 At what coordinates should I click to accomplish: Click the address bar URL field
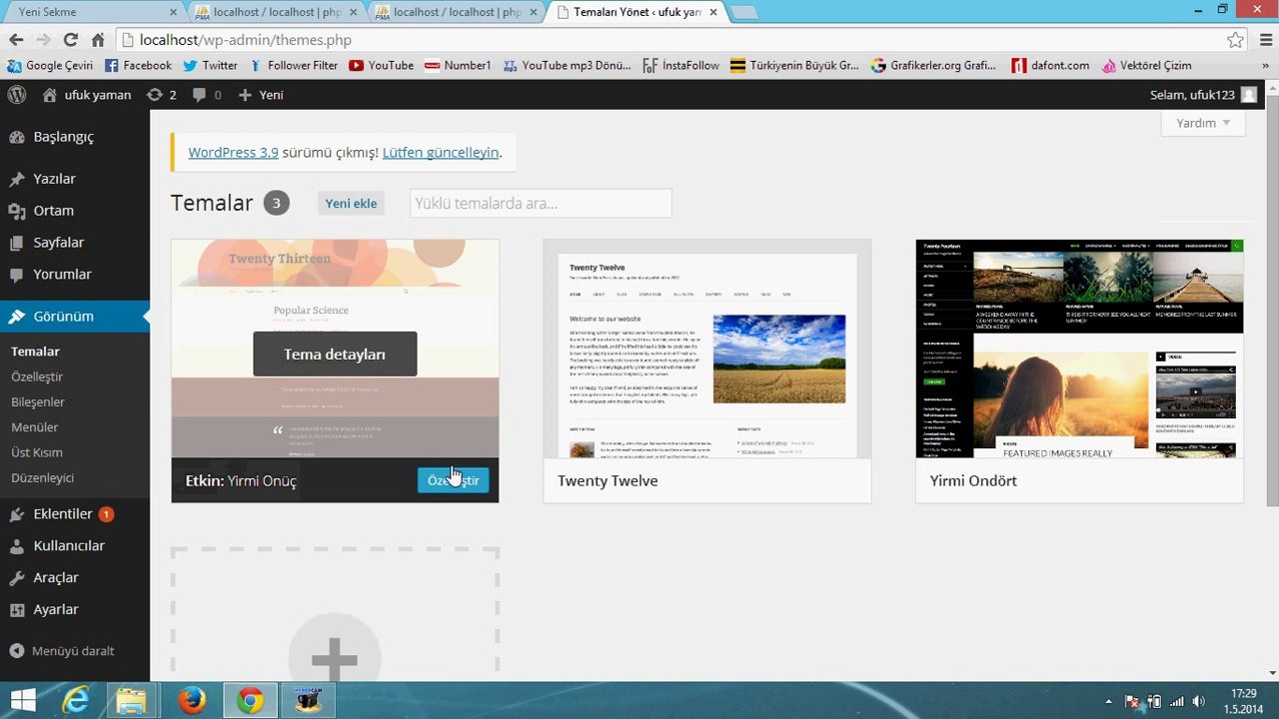pyautogui.click(x=669, y=40)
